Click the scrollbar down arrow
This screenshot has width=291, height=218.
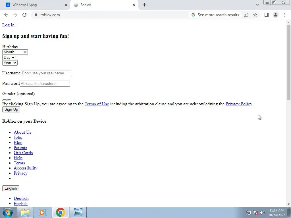tap(288, 204)
